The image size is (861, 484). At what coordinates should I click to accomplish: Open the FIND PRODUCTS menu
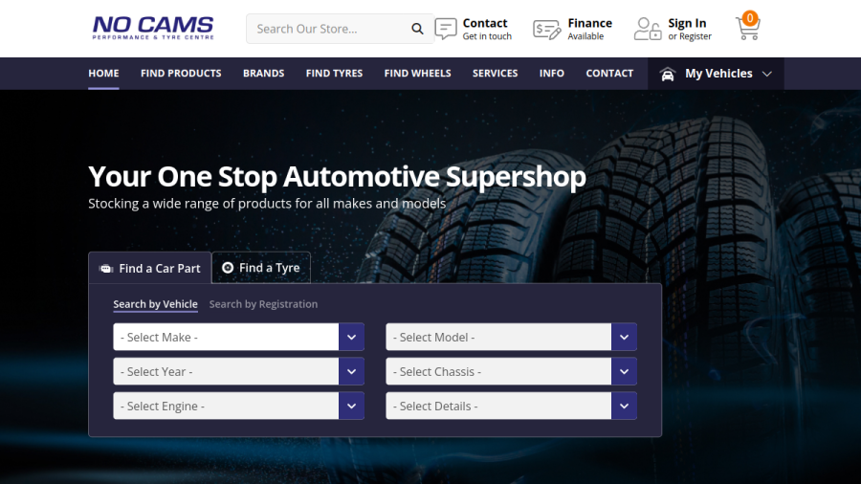[x=181, y=73]
